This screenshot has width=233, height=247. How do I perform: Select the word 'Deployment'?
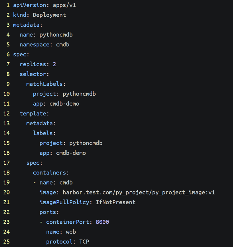pos(49,15)
